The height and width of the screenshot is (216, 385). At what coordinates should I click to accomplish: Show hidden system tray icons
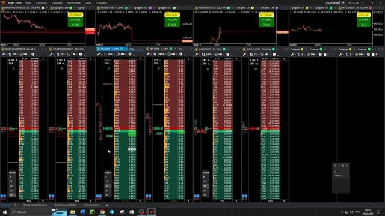pyautogui.click(x=342, y=212)
